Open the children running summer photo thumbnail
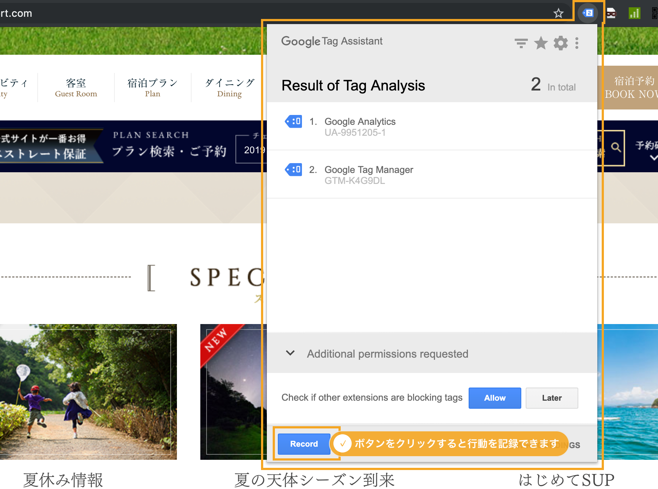 click(88, 392)
